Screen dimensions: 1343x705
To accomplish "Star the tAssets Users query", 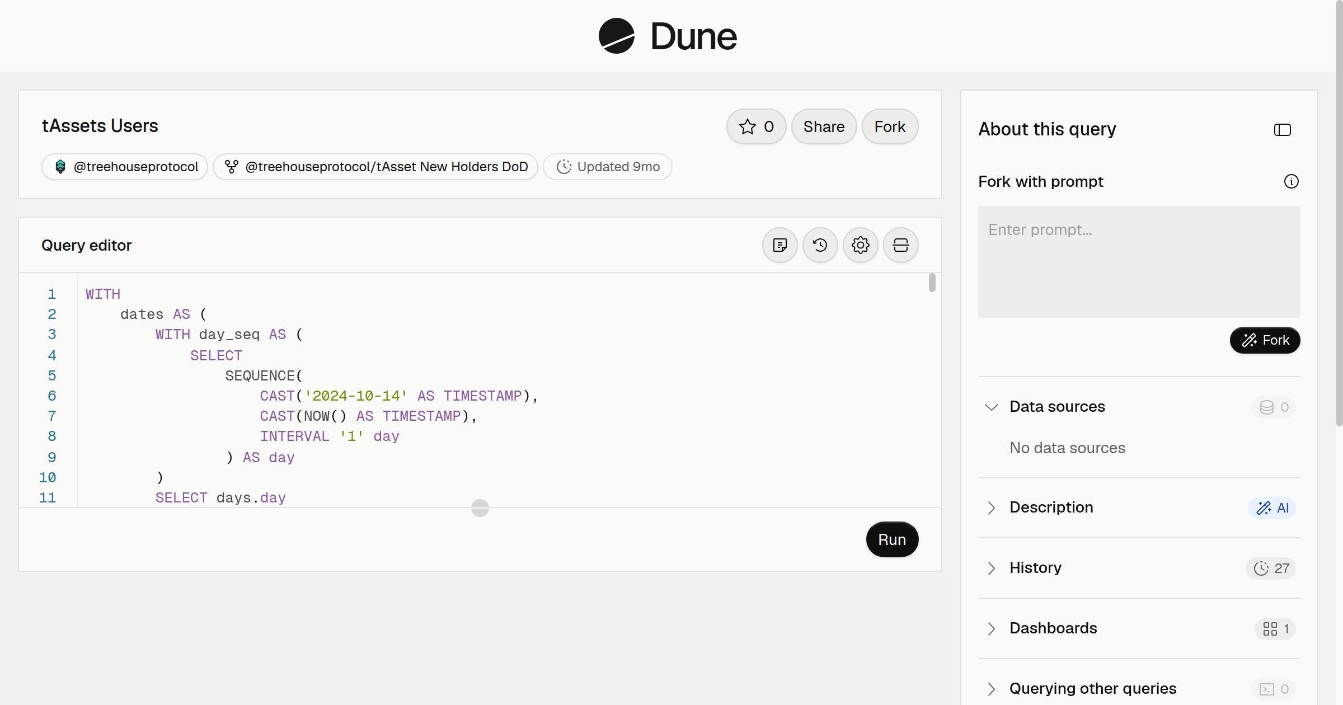I will [x=756, y=126].
